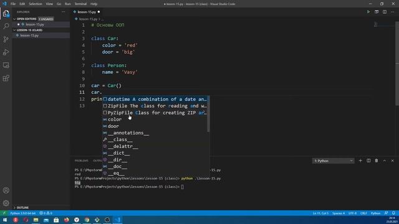This screenshot has height=224, width=399.
Task: Open the Go menu
Action: (x=59, y=4)
